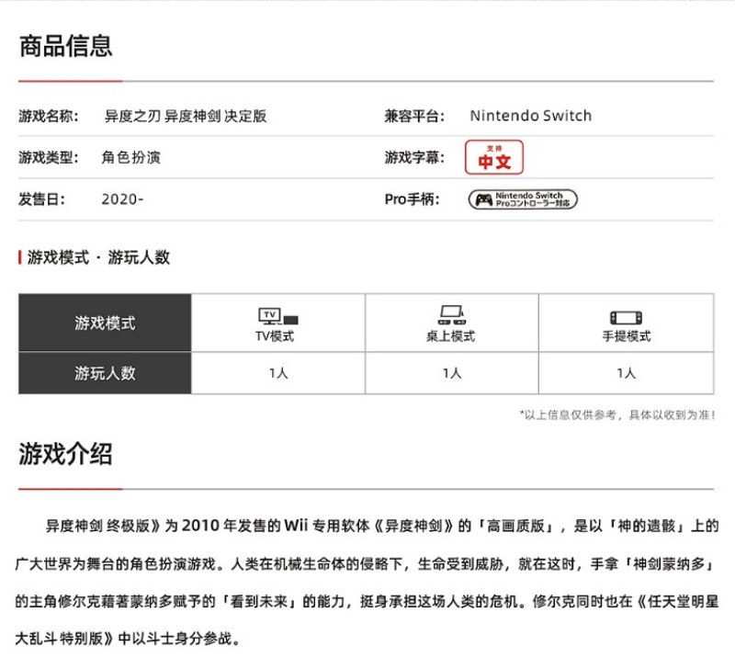Image resolution: width=735 pixels, height=669 pixels.
Task: Click the 手提模式 handheld console icon
Action: click(626, 316)
